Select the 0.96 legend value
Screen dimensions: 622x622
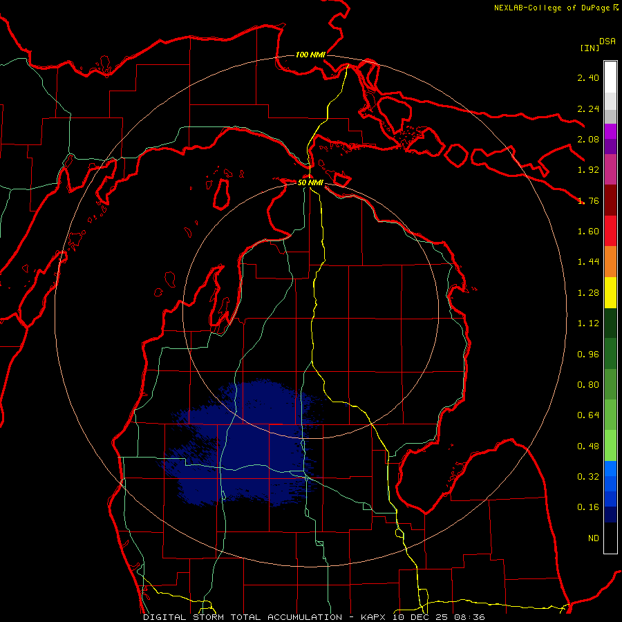[x=588, y=355]
